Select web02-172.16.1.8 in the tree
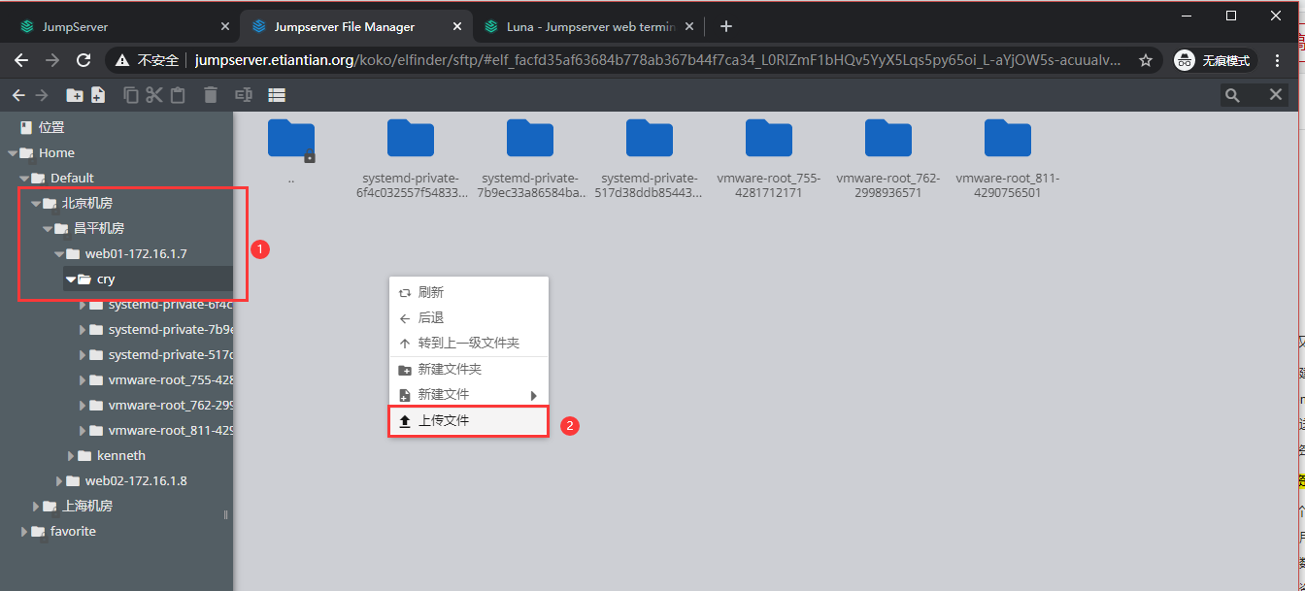 136,480
